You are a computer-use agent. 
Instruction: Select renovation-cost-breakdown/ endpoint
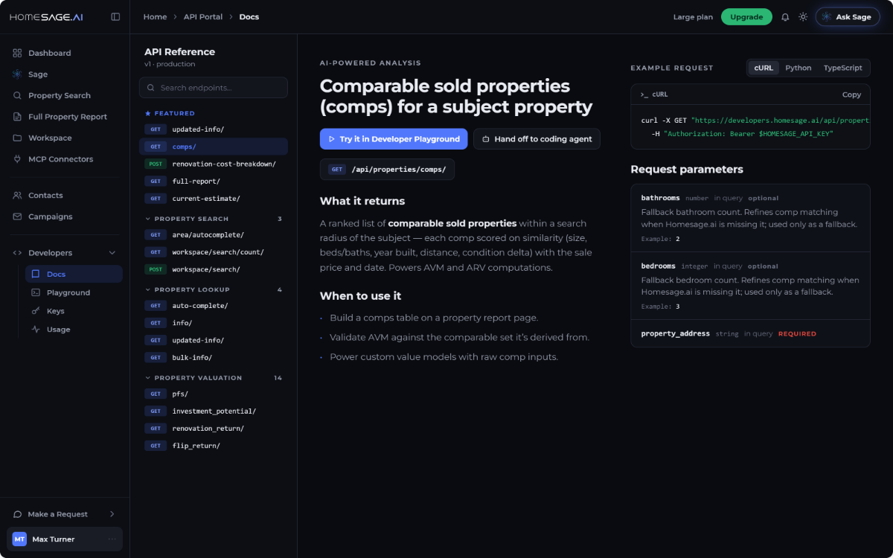214,164
